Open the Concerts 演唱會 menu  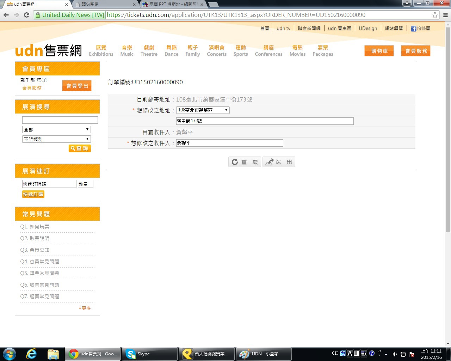(216, 50)
